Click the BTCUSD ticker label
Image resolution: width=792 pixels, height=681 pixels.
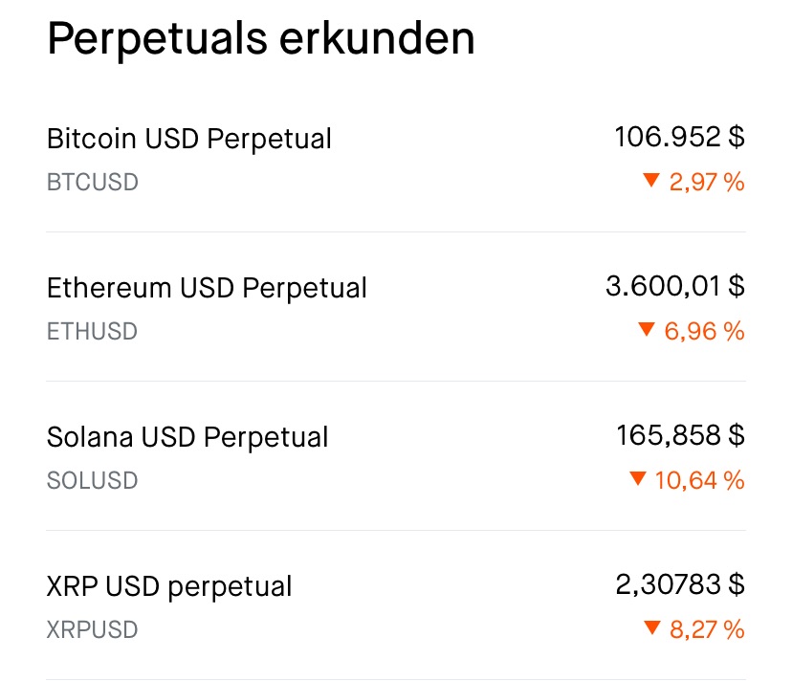(92, 182)
